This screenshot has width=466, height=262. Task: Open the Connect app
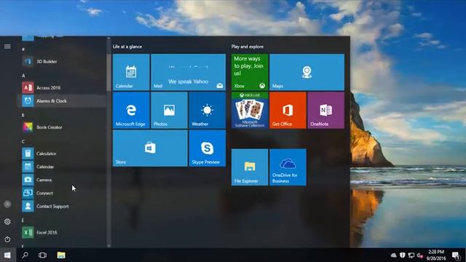point(62,193)
